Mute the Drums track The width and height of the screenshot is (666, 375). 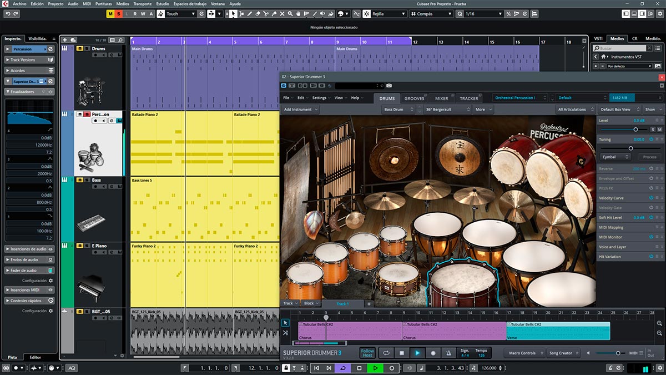pyautogui.click(x=79, y=49)
